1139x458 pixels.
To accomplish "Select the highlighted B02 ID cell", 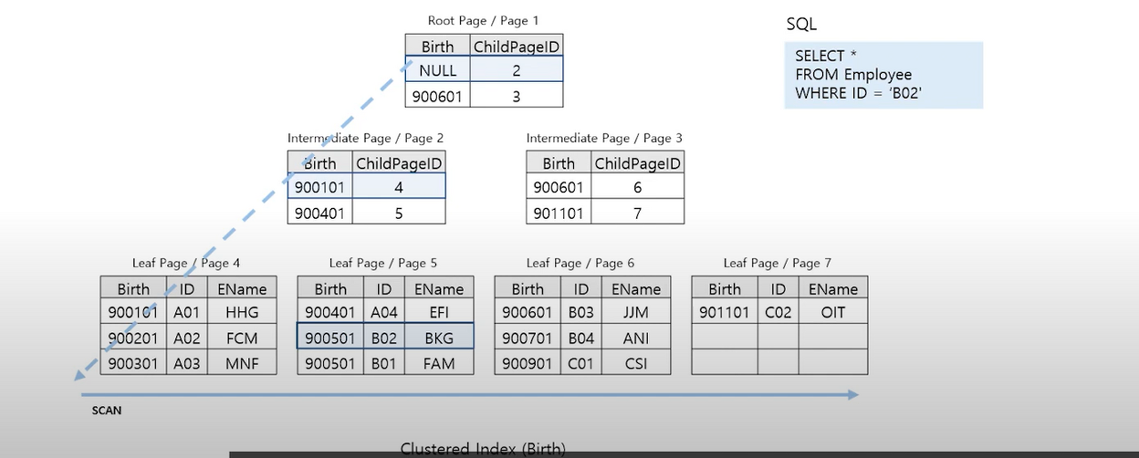I will (384, 338).
